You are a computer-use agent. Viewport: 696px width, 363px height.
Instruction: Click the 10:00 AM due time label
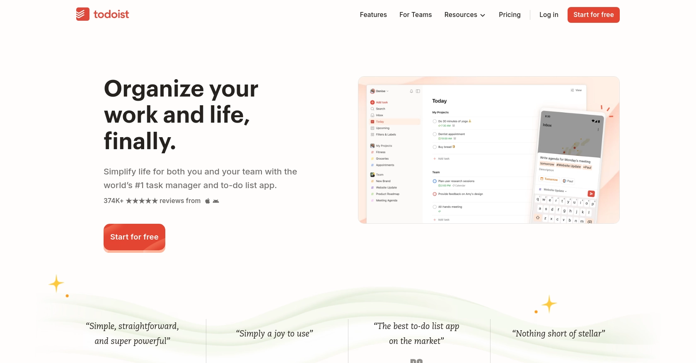pos(445,138)
